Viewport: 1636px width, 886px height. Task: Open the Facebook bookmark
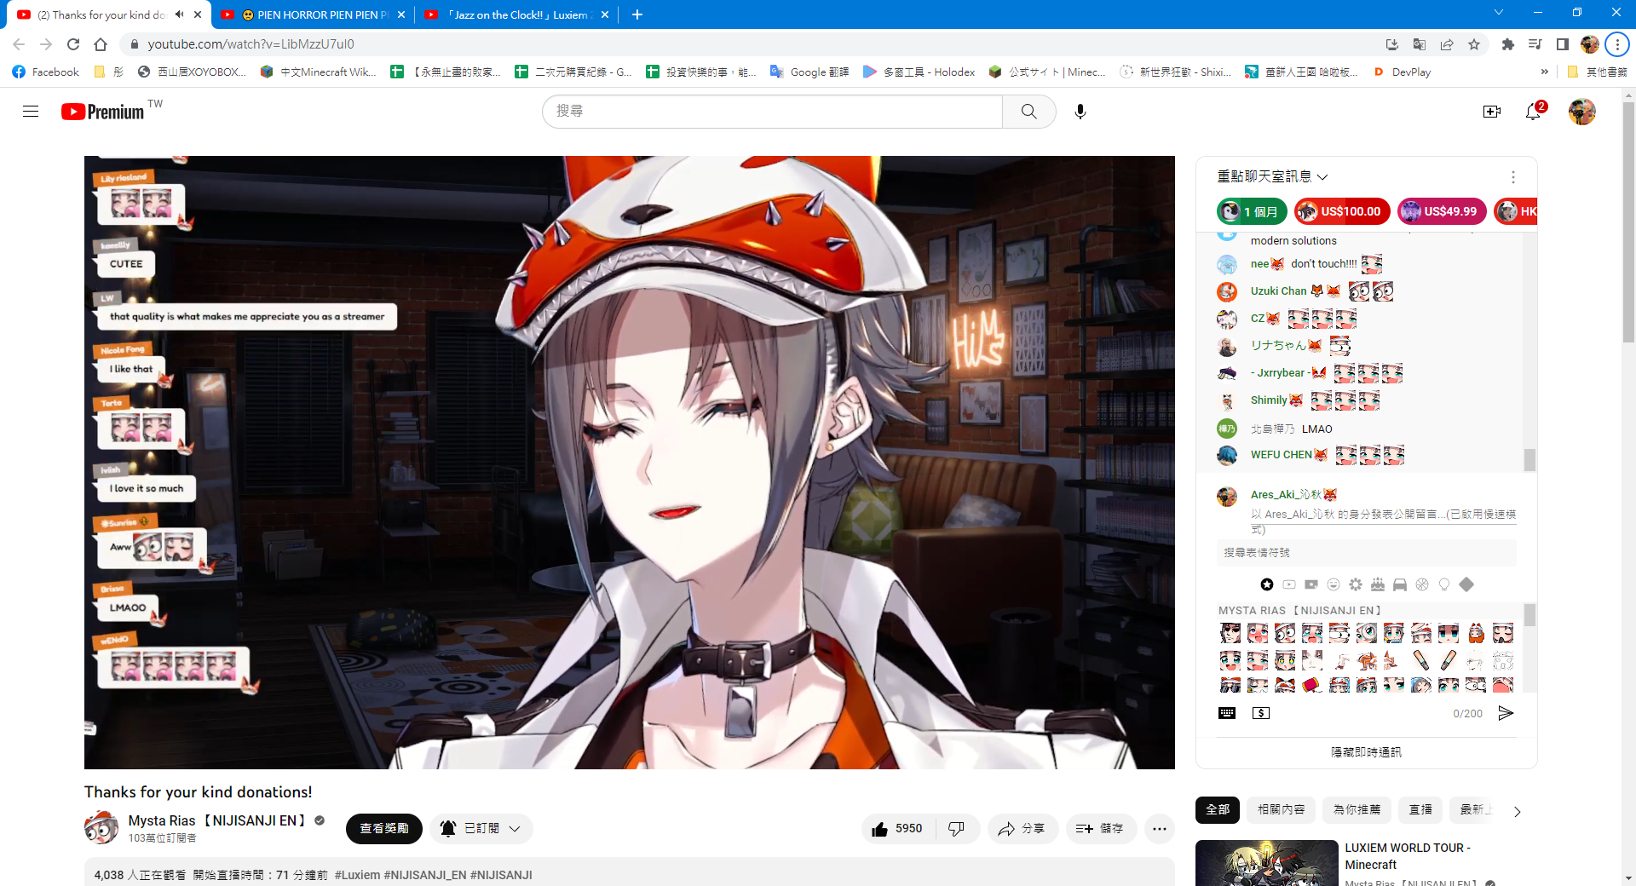click(47, 72)
